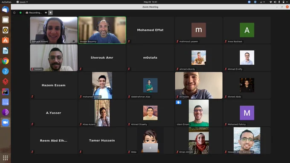Open the 'ar' keyboard language dropdown
290x163 pixels.
[x=262, y=2]
